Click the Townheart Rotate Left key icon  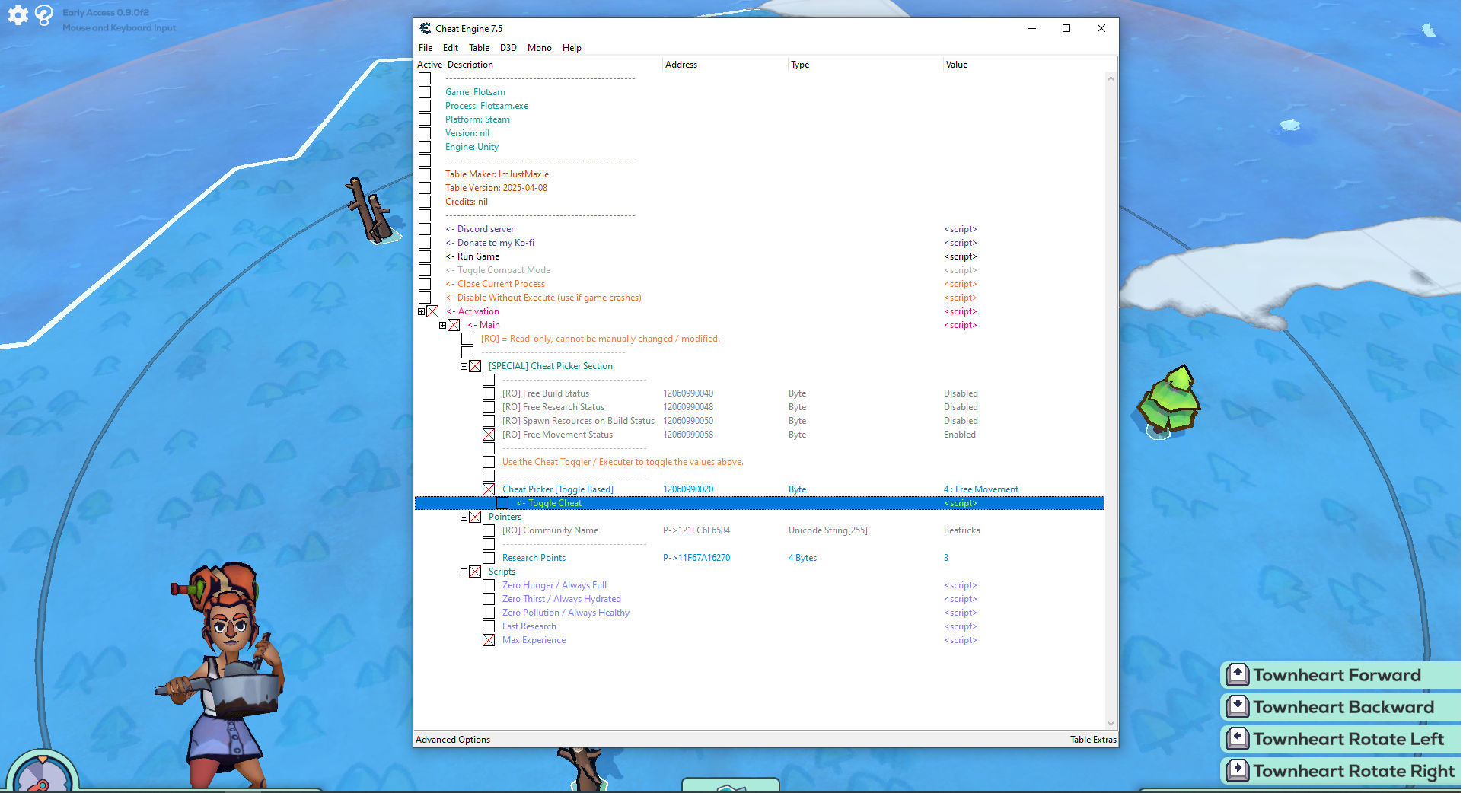click(x=1238, y=738)
